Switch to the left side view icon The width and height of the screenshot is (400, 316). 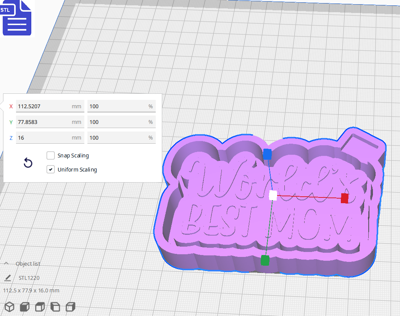click(x=55, y=306)
